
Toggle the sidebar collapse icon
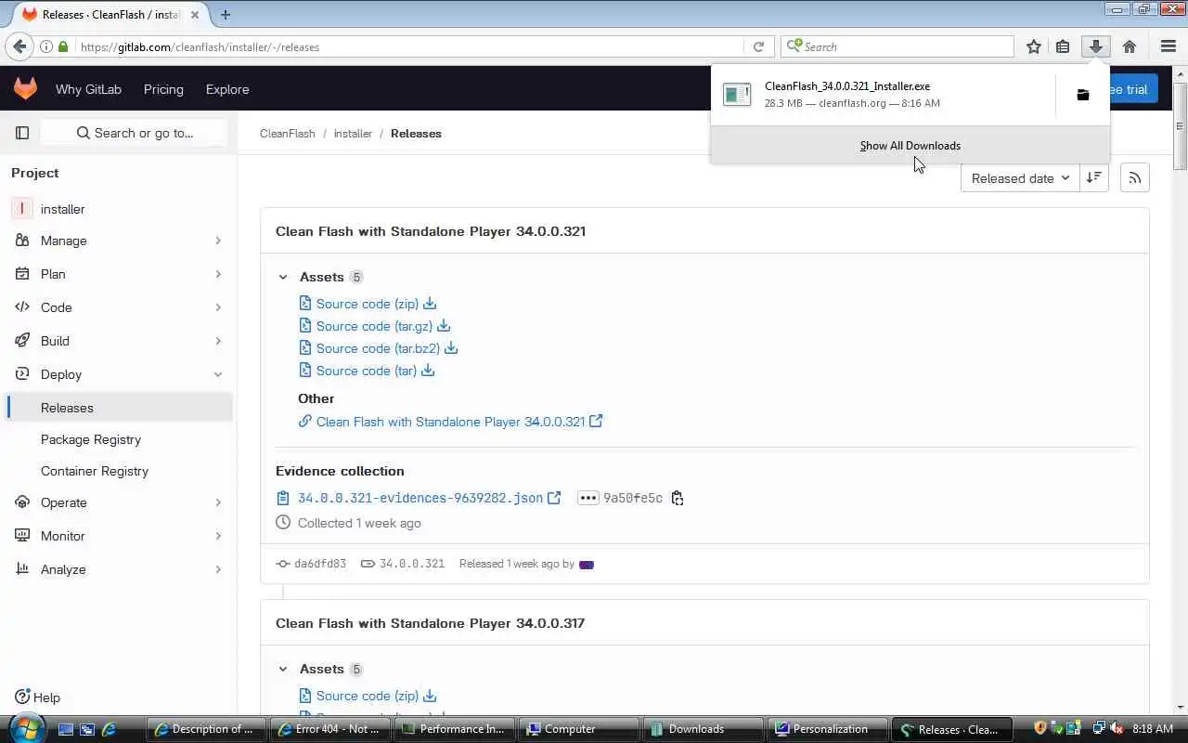pyautogui.click(x=22, y=133)
